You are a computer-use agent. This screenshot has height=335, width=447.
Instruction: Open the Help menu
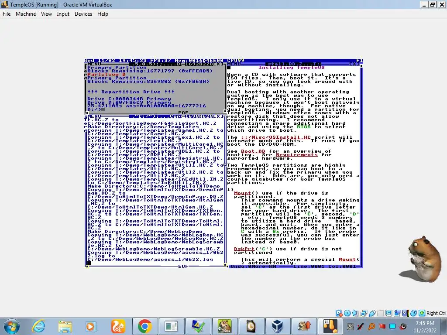click(103, 14)
